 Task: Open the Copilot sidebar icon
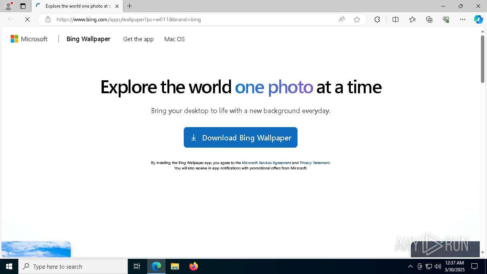point(478,19)
